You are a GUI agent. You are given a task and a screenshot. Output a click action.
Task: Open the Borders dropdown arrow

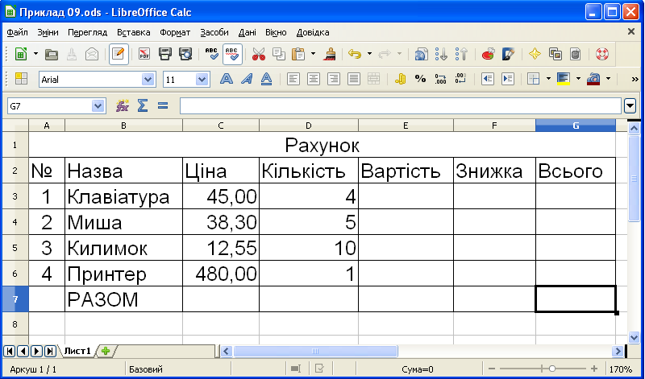548,79
